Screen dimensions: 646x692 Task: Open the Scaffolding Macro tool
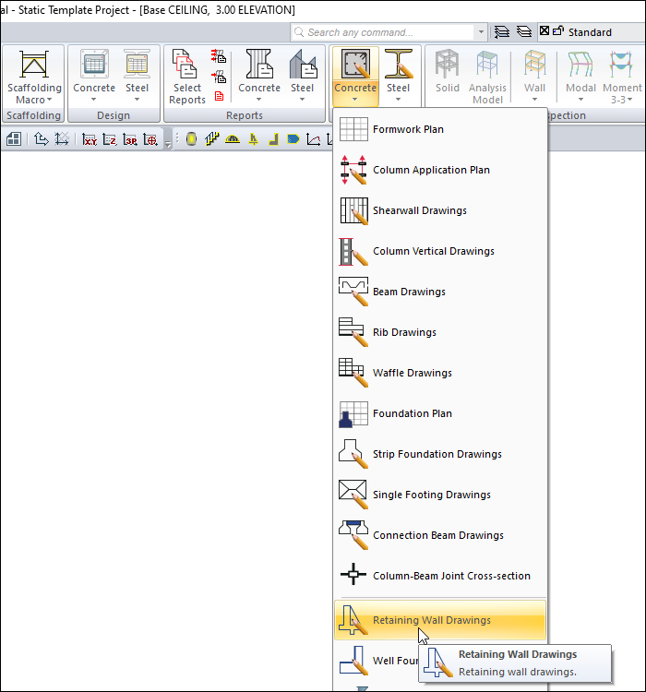(34, 77)
